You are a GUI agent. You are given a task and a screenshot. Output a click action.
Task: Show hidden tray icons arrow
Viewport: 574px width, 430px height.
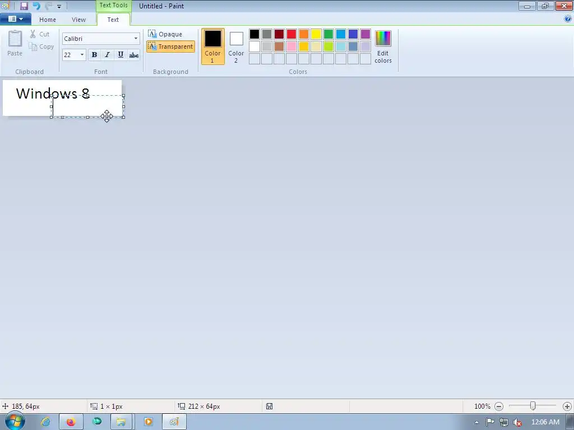click(476, 422)
